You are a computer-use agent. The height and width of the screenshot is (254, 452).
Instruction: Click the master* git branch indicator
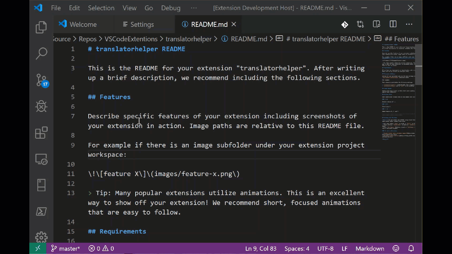pyautogui.click(x=65, y=248)
